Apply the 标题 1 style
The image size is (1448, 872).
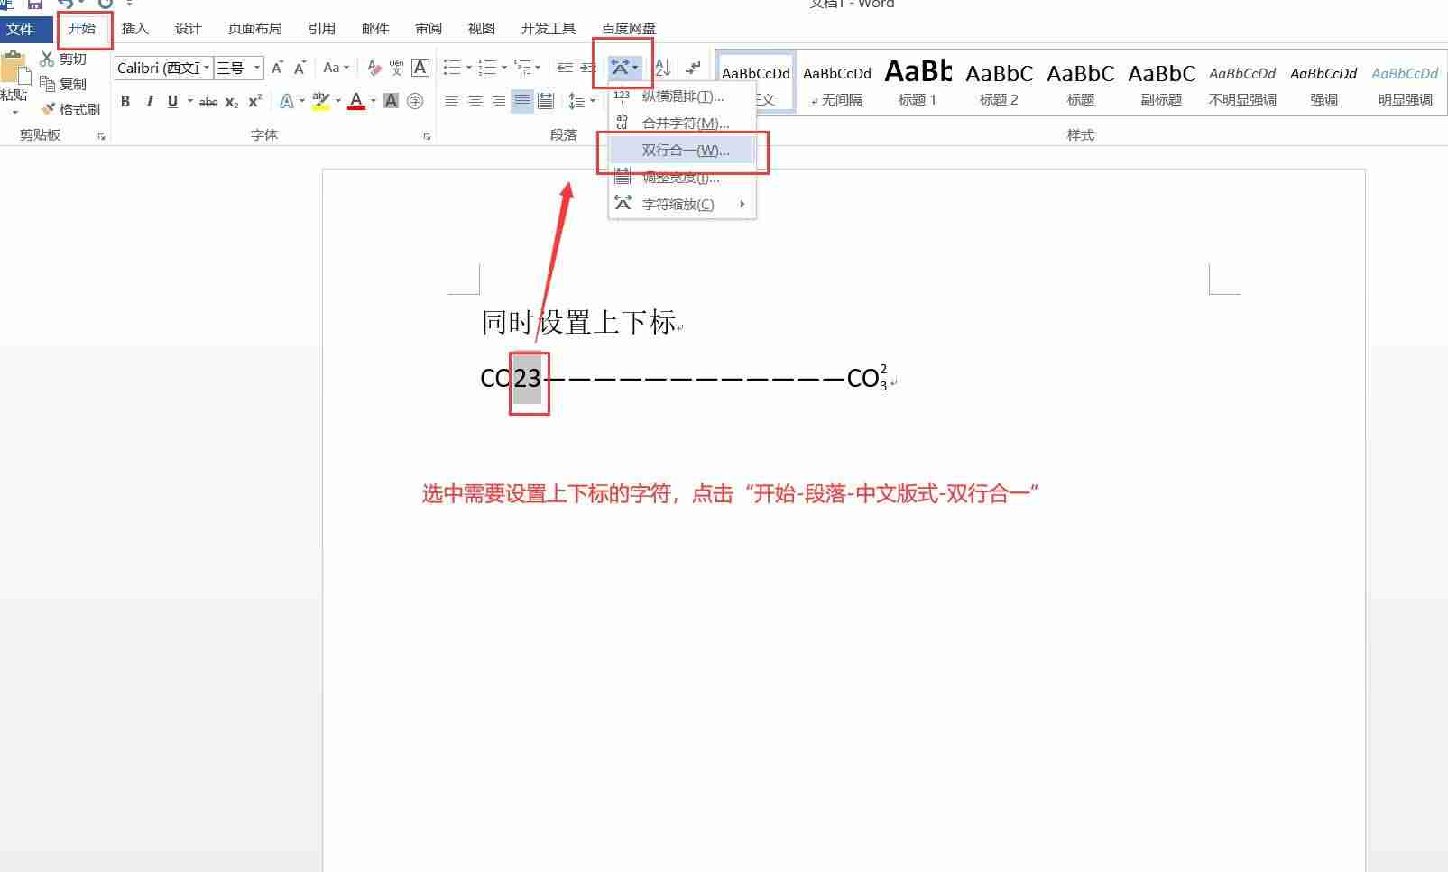point(917,83)
